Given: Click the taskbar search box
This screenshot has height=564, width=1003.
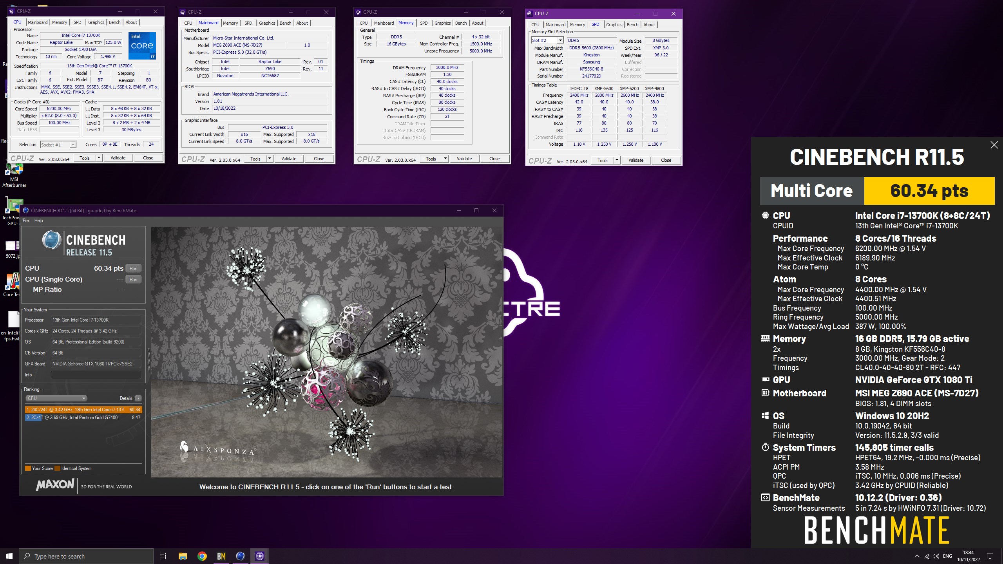Looking at the screenshot, I should click(86, 556).
